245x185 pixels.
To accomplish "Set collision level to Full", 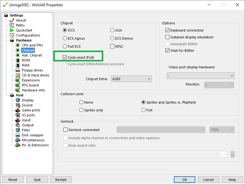I will 143,110.
